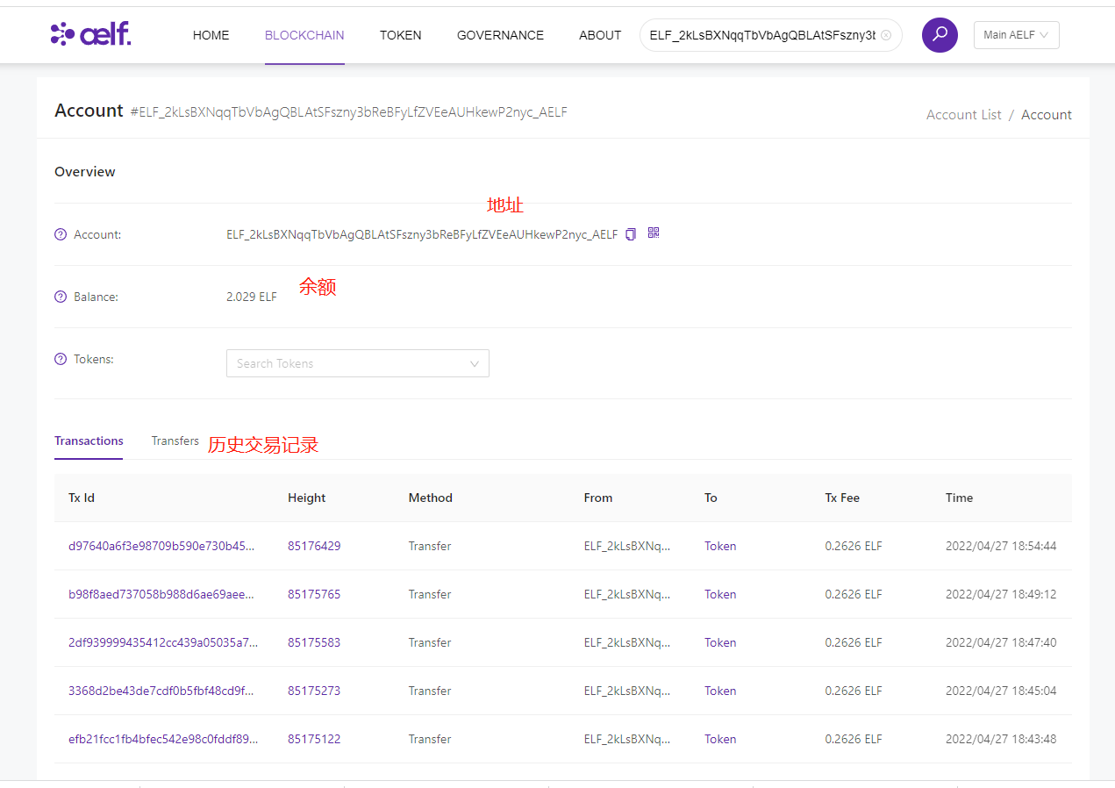1115x788 pixels.
Task: Click help icon next to Account label
Action: 61,234
